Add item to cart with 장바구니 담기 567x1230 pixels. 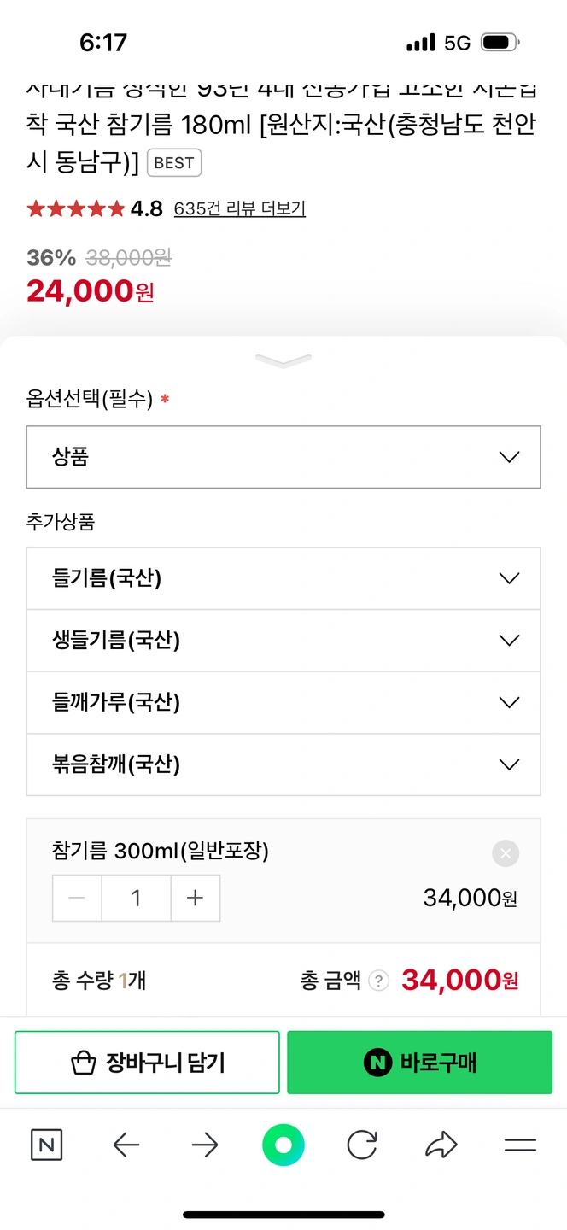tap(147, 1063)
